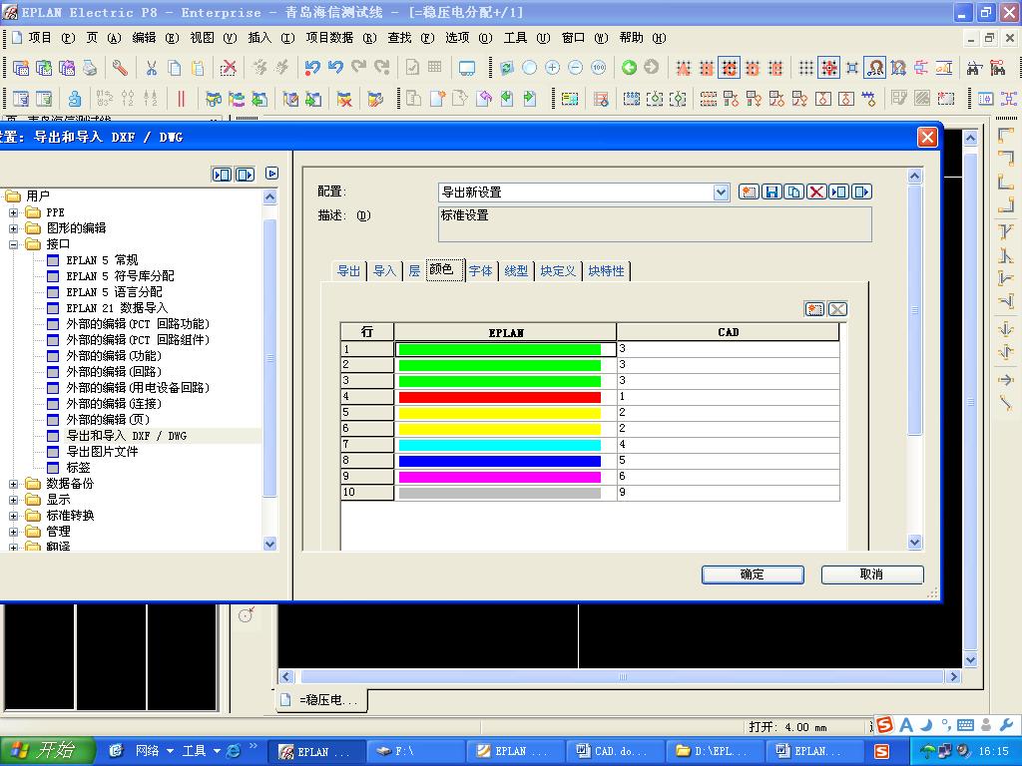Export the scheme via the rightmost scheme icon
The height and width of the screenshot is (766, 1022).
pyautogui.click(x=860, y=191)
